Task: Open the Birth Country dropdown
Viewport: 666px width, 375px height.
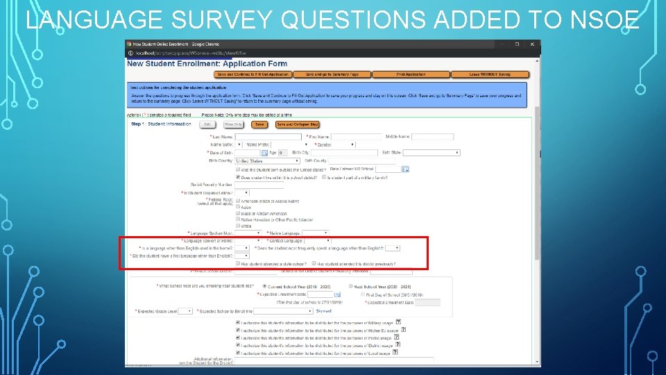Action: tap(268, 161)
